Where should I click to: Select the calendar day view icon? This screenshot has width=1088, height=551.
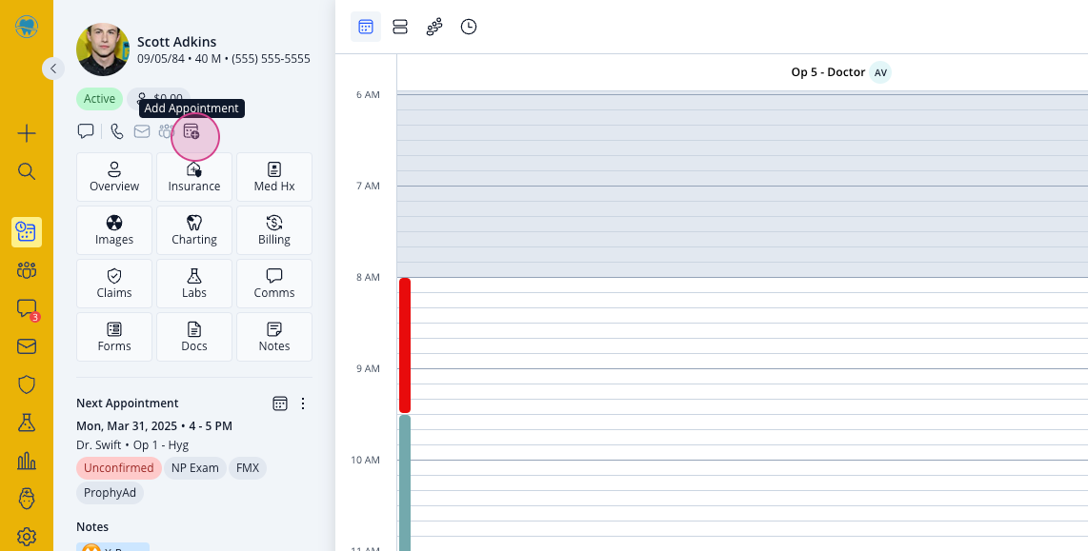pos(366,27)
